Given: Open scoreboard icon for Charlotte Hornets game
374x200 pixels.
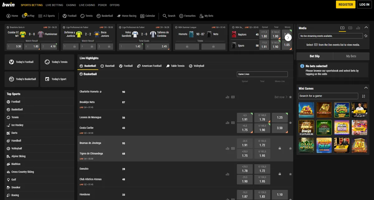Looking at the screenshot, I should 233,97.
